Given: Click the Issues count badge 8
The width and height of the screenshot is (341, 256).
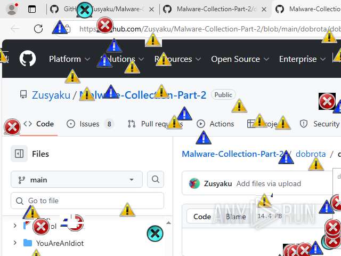Looking at the screenshot, I should [x=109, y=124].
